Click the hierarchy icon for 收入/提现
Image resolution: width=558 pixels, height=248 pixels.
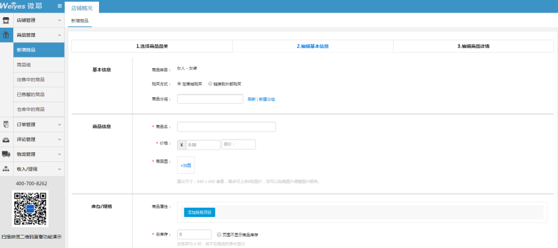pyautogui.click(x=6, y=169)
